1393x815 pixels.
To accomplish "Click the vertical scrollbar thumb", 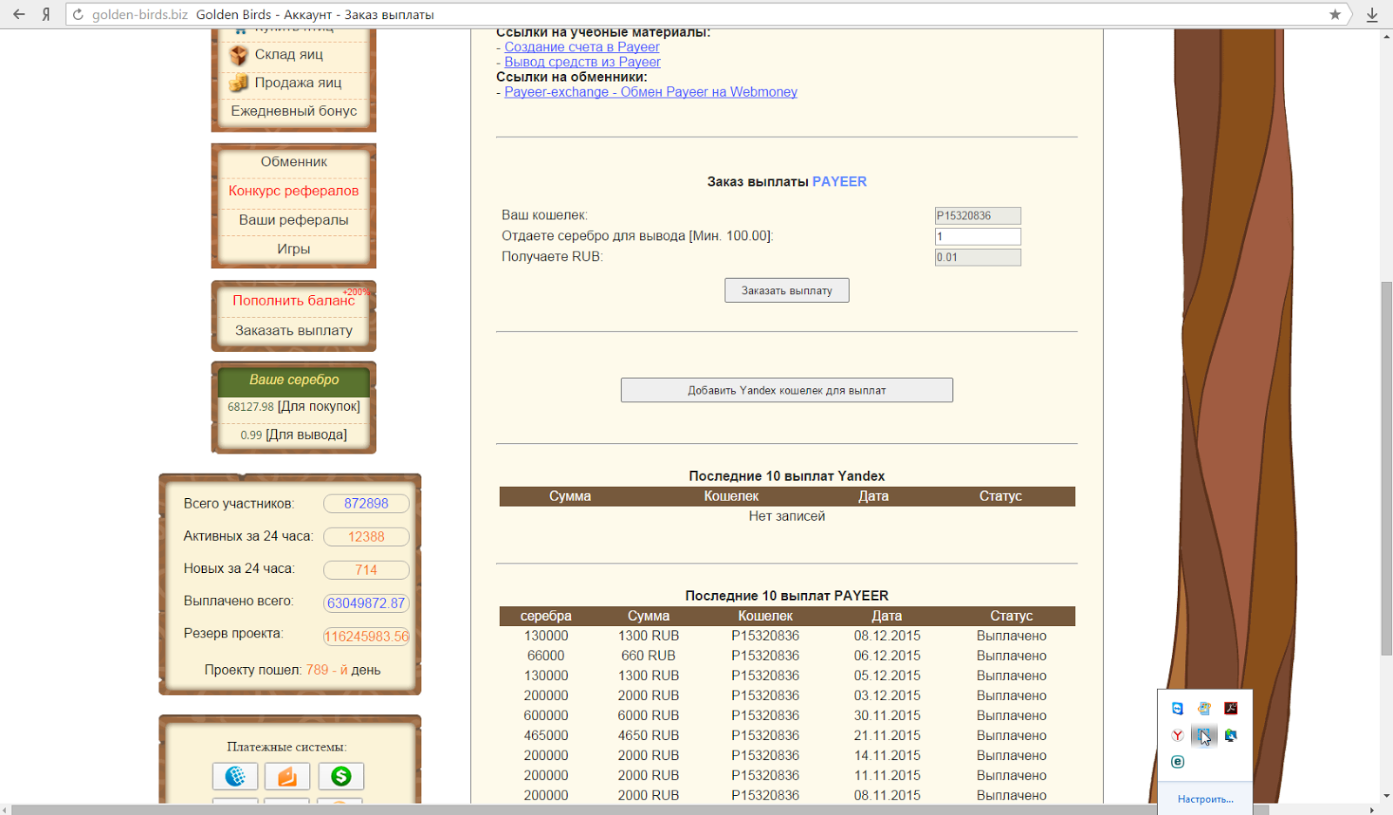I will [x=1386, y=468].
